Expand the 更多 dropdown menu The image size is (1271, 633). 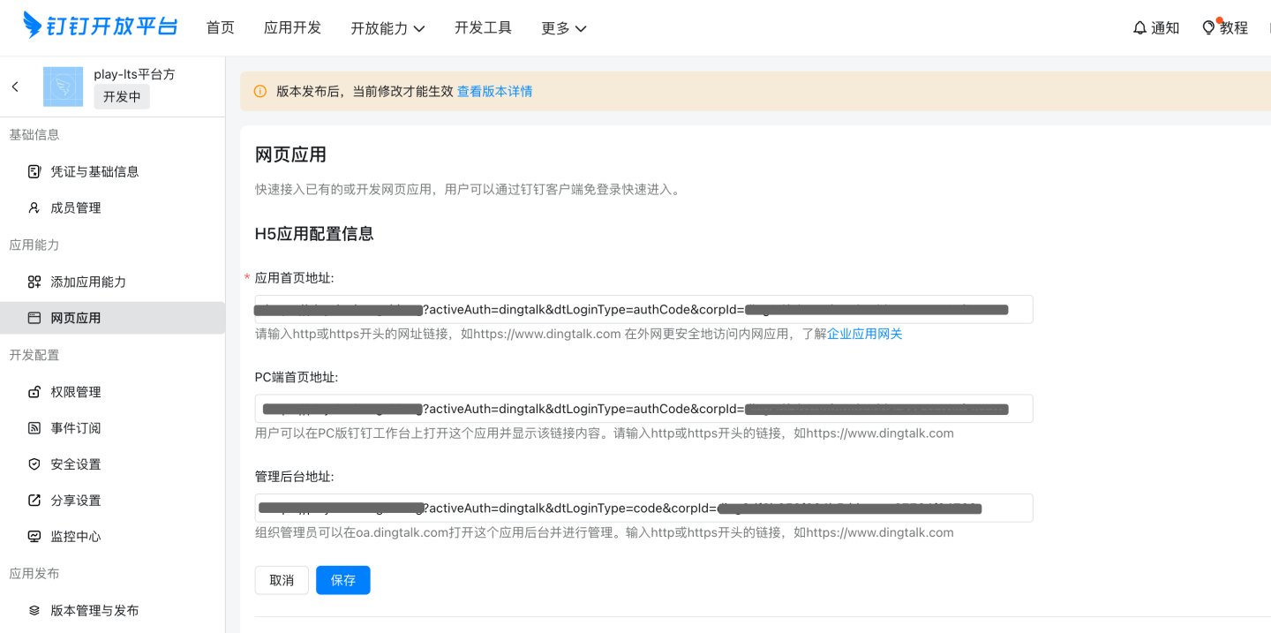click(563, 27)
